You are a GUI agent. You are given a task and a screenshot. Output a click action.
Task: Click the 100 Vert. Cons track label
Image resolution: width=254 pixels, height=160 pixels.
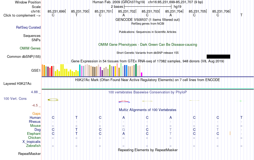pyautogui.click(x=15, y=98)
